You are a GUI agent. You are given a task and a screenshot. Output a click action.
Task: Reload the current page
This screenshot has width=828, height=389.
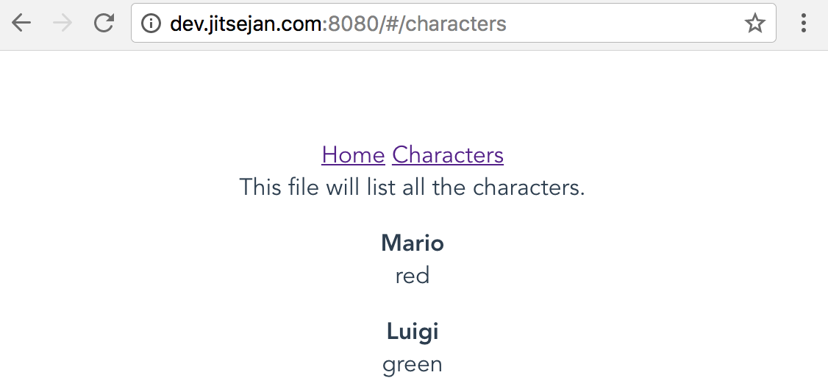104,24
